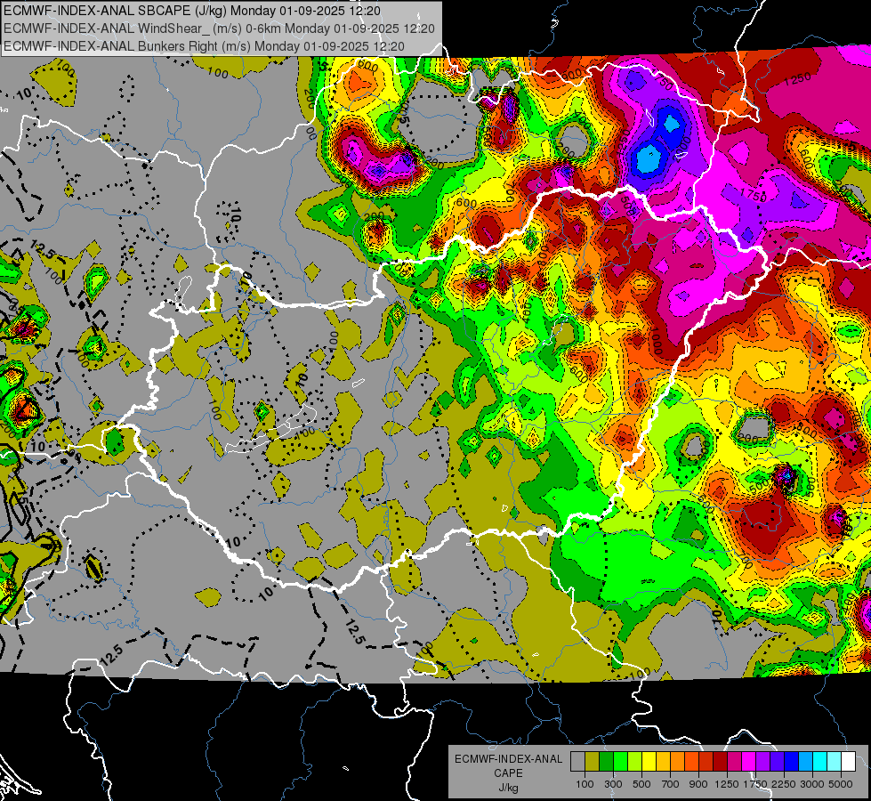This screenshot has width=871, height=801.
Task: Click the legend value 500
Action: pyautogui.click(x=641, y=784)
